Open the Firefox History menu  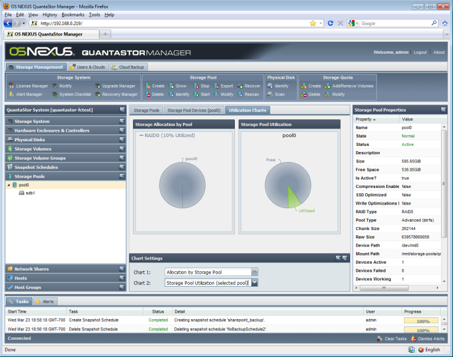click(50, 15)
